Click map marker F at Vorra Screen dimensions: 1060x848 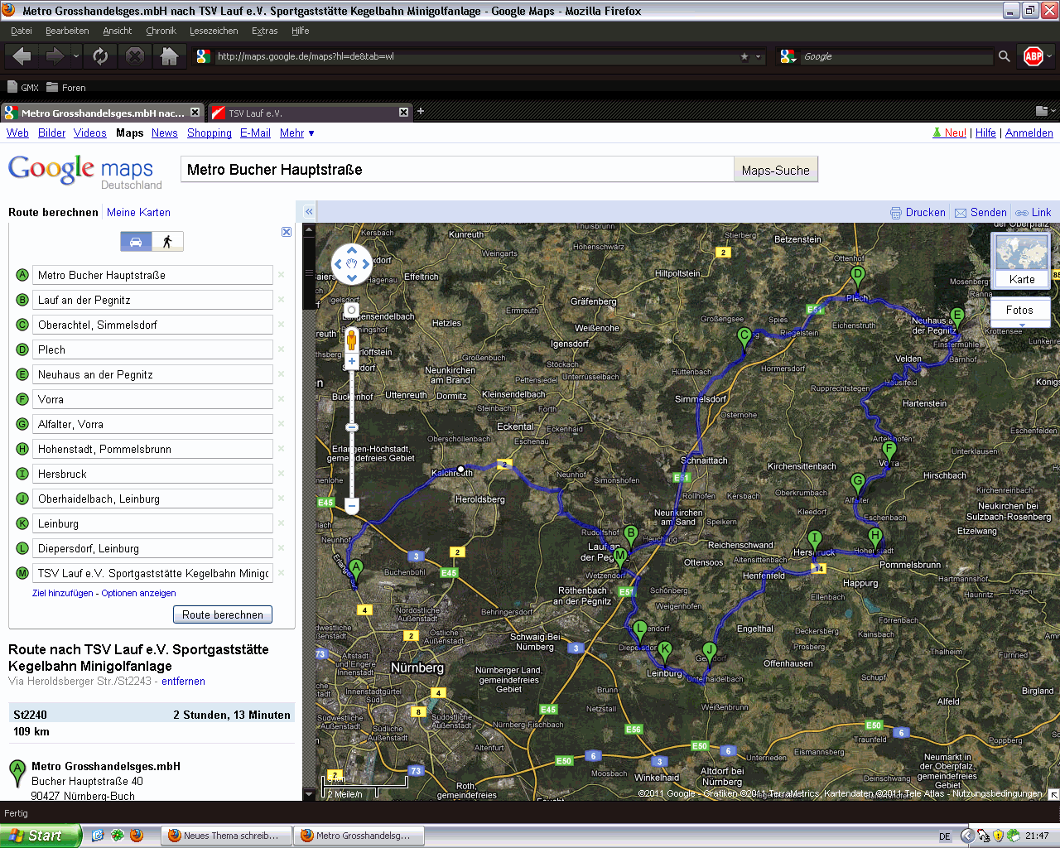coord(889,451)
